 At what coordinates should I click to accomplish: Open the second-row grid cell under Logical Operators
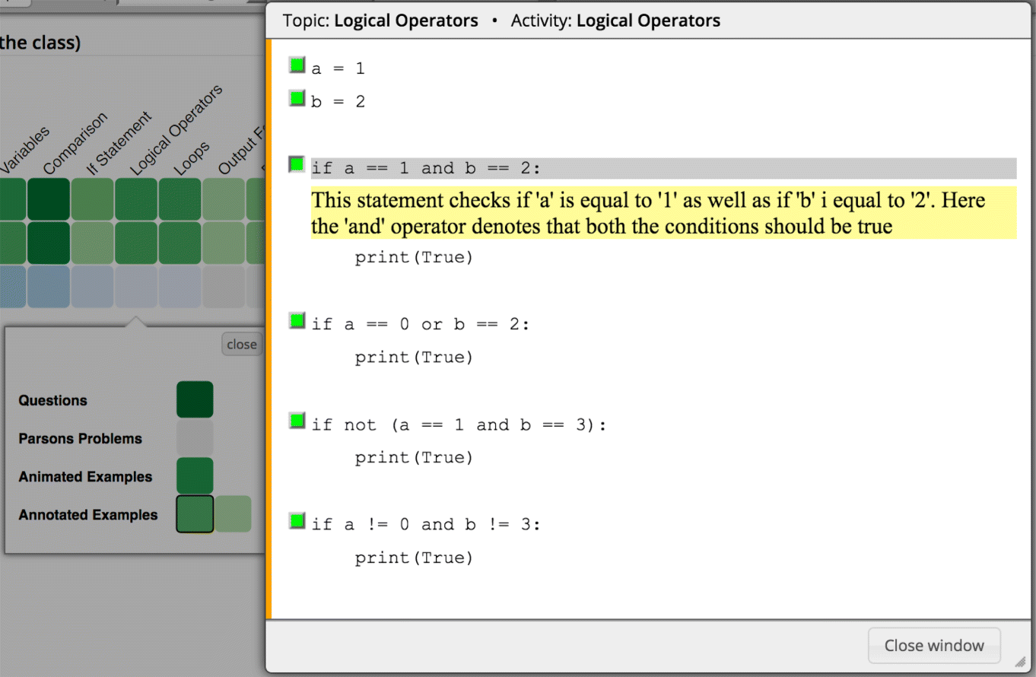click(136, 243)
